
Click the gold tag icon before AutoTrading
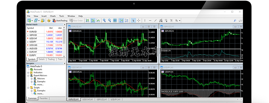tap(49, 21)
